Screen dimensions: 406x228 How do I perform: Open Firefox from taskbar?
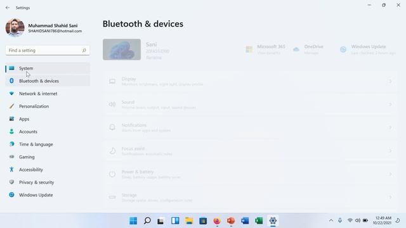pos(217,221)
